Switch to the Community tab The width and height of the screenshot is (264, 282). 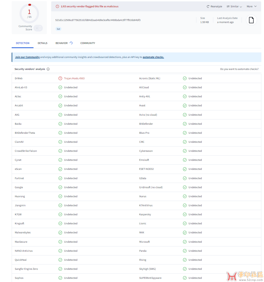coord(88,43)
